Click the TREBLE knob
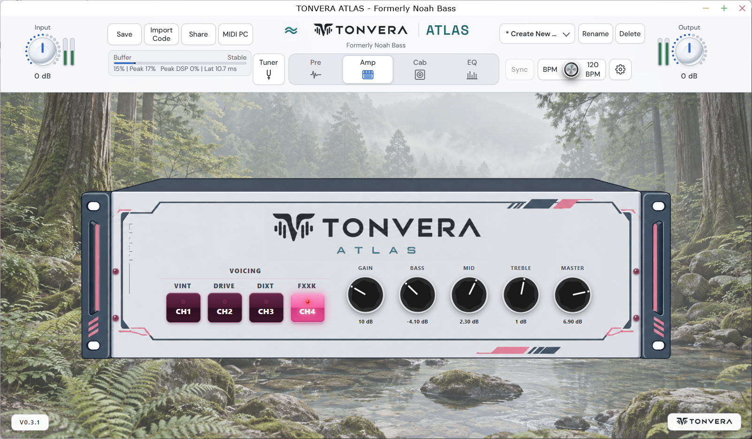 [x=521, y=295]
